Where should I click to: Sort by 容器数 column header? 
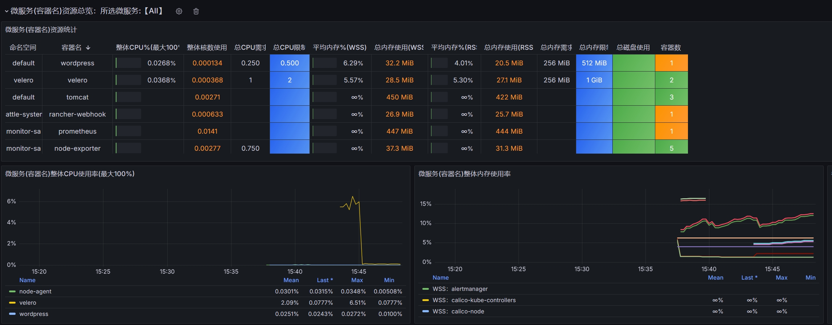[x=671, y=48]
